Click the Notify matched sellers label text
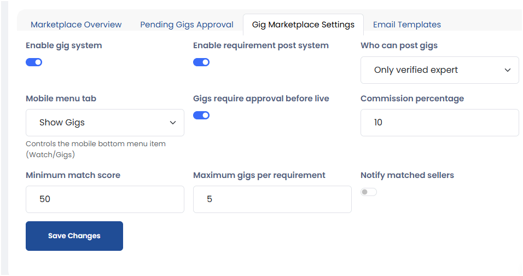 (x=407, y=175)
